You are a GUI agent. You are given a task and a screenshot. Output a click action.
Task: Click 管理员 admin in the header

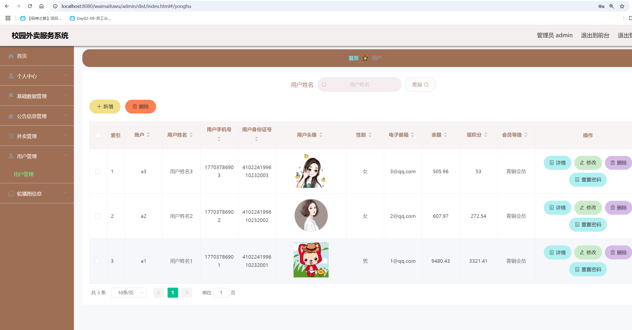555,35
